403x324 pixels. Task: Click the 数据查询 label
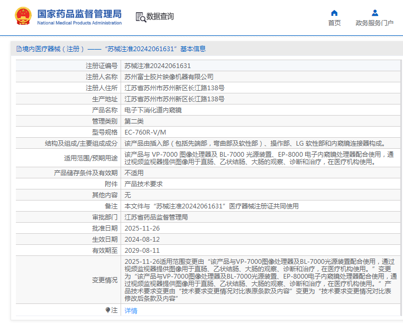pos(160,16)
